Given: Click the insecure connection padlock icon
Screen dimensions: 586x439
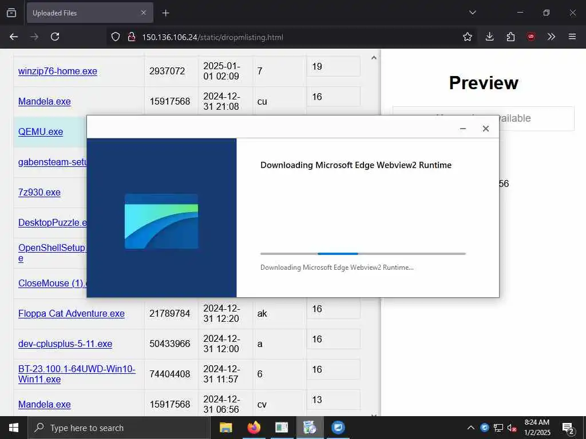Looking at the screenshot, I should point(131,37).
